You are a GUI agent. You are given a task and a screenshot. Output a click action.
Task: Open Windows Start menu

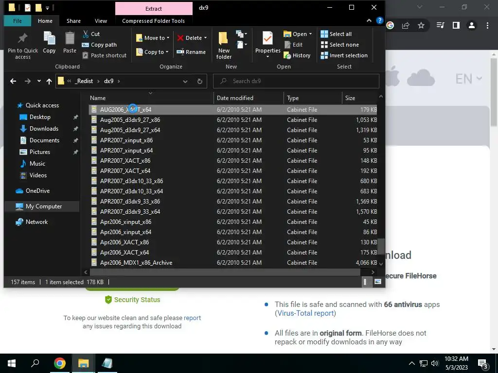click(12, 363)
